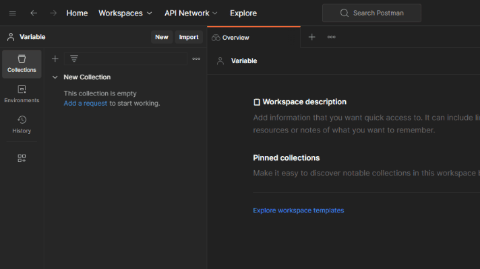Open the Environments sidebar tab

click(22, 94)
